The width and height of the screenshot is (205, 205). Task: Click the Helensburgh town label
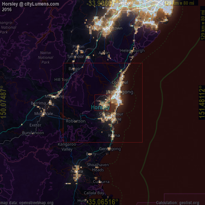(x=133, y=50)
